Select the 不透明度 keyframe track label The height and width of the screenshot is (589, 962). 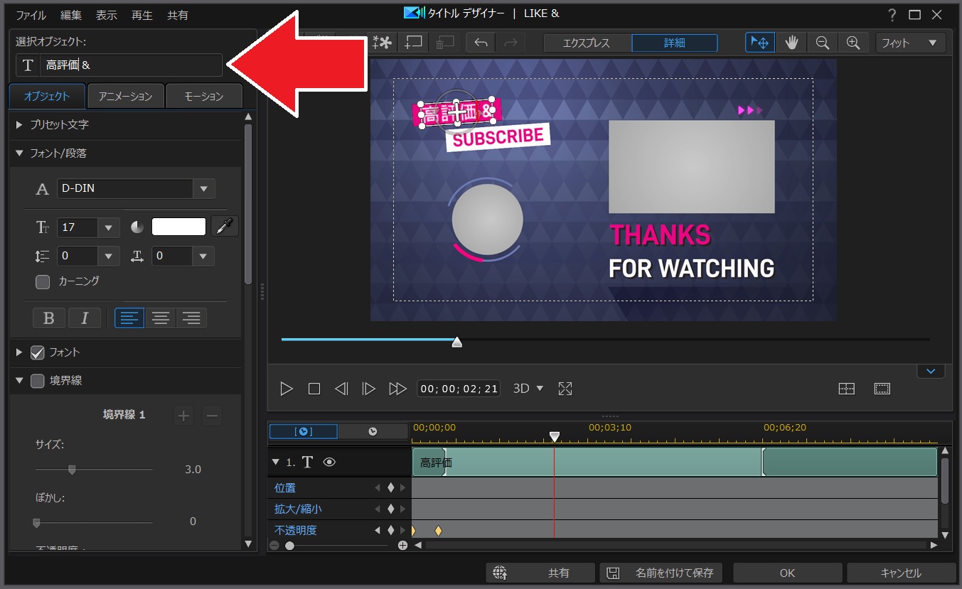(x=296, y=531)
